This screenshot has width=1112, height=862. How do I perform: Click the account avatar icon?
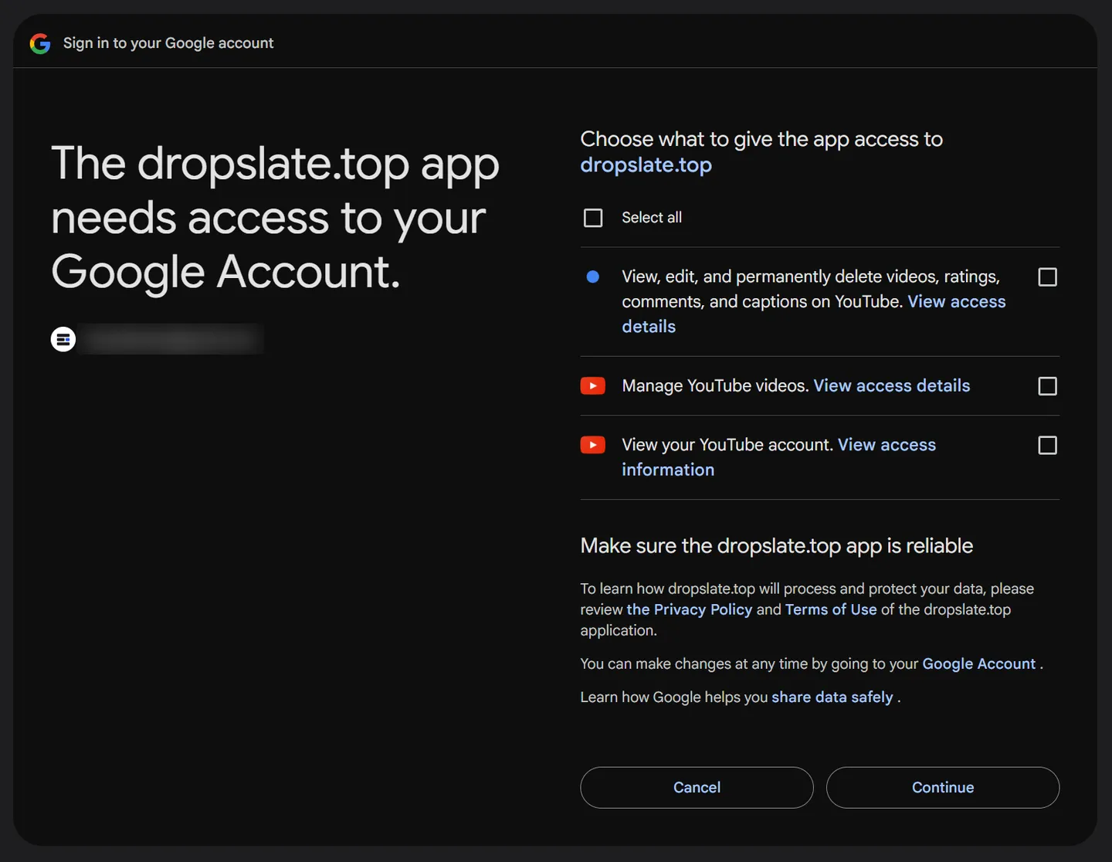point(63,339)
